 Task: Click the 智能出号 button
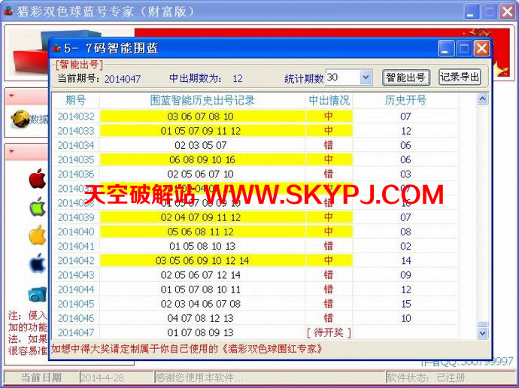point(406,77)
